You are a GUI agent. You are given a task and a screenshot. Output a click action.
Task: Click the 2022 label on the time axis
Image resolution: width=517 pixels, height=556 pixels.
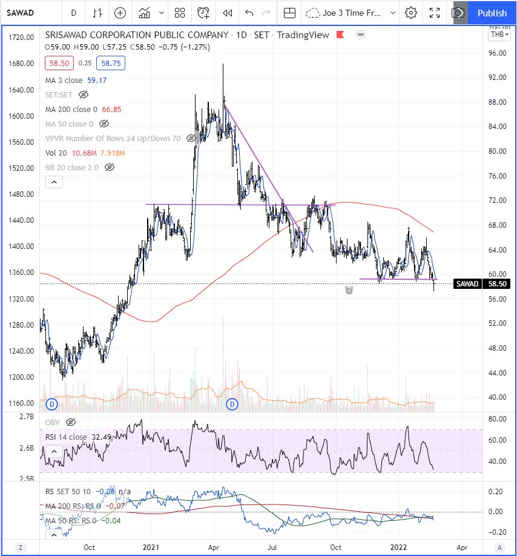point(398,548)
